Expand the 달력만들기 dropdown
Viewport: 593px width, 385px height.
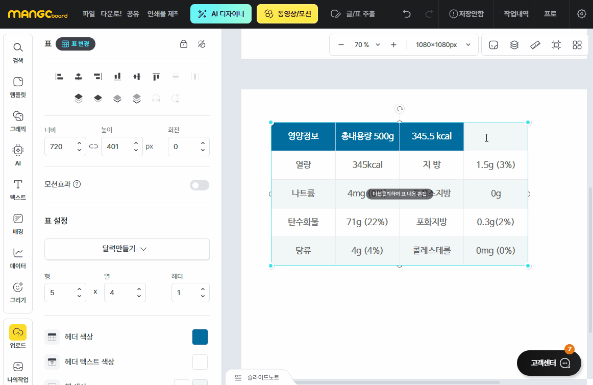127,249
